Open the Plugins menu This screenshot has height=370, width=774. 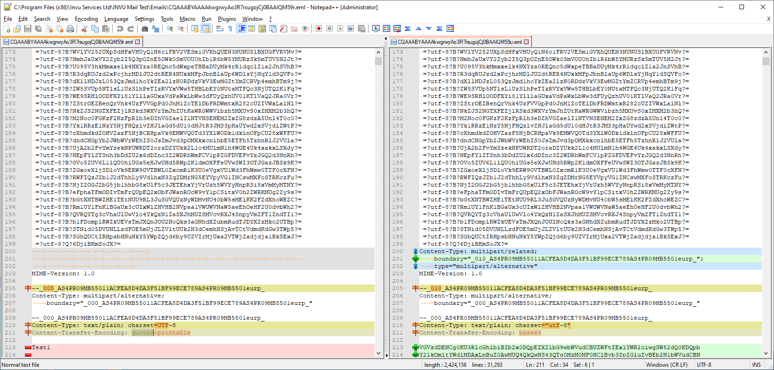(227, 19)
